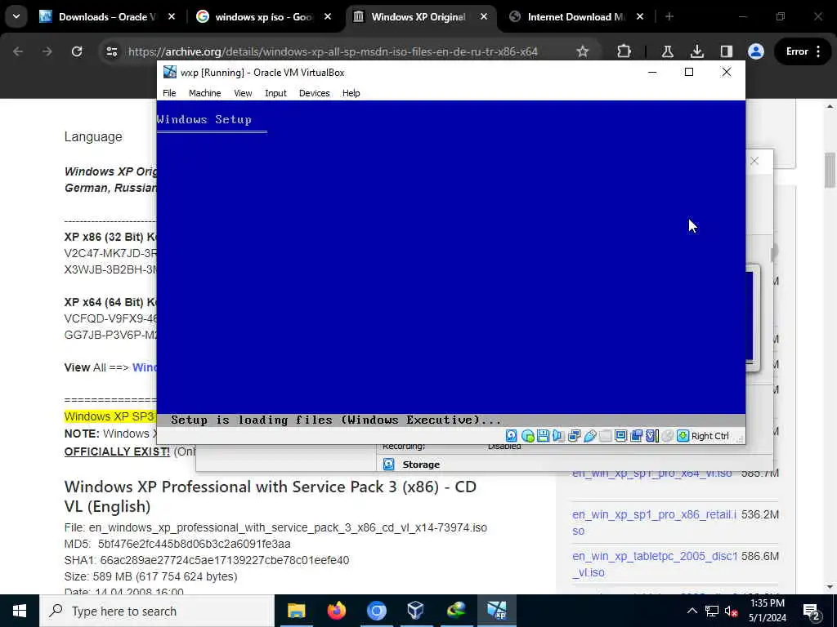The width and height of the screenshot is (837, 627).
Task: Click the greyed mouse integration icon in status bar
Action: click(667, 436)
